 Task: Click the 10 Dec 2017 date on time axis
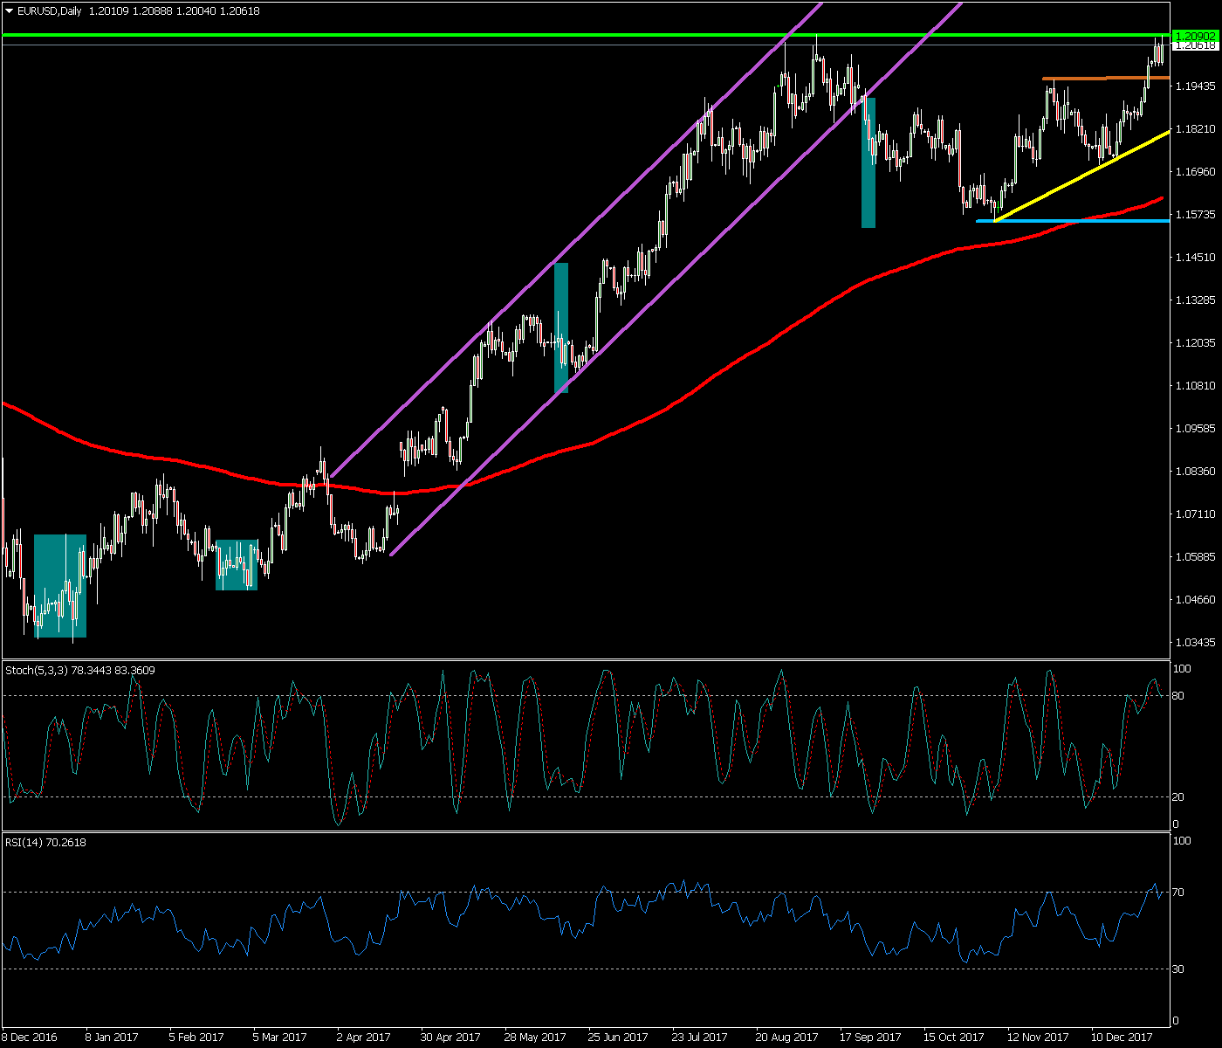coord(1121,1037)
